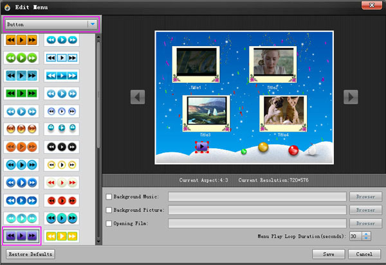Check the Opening Film option

click(109, 223)
